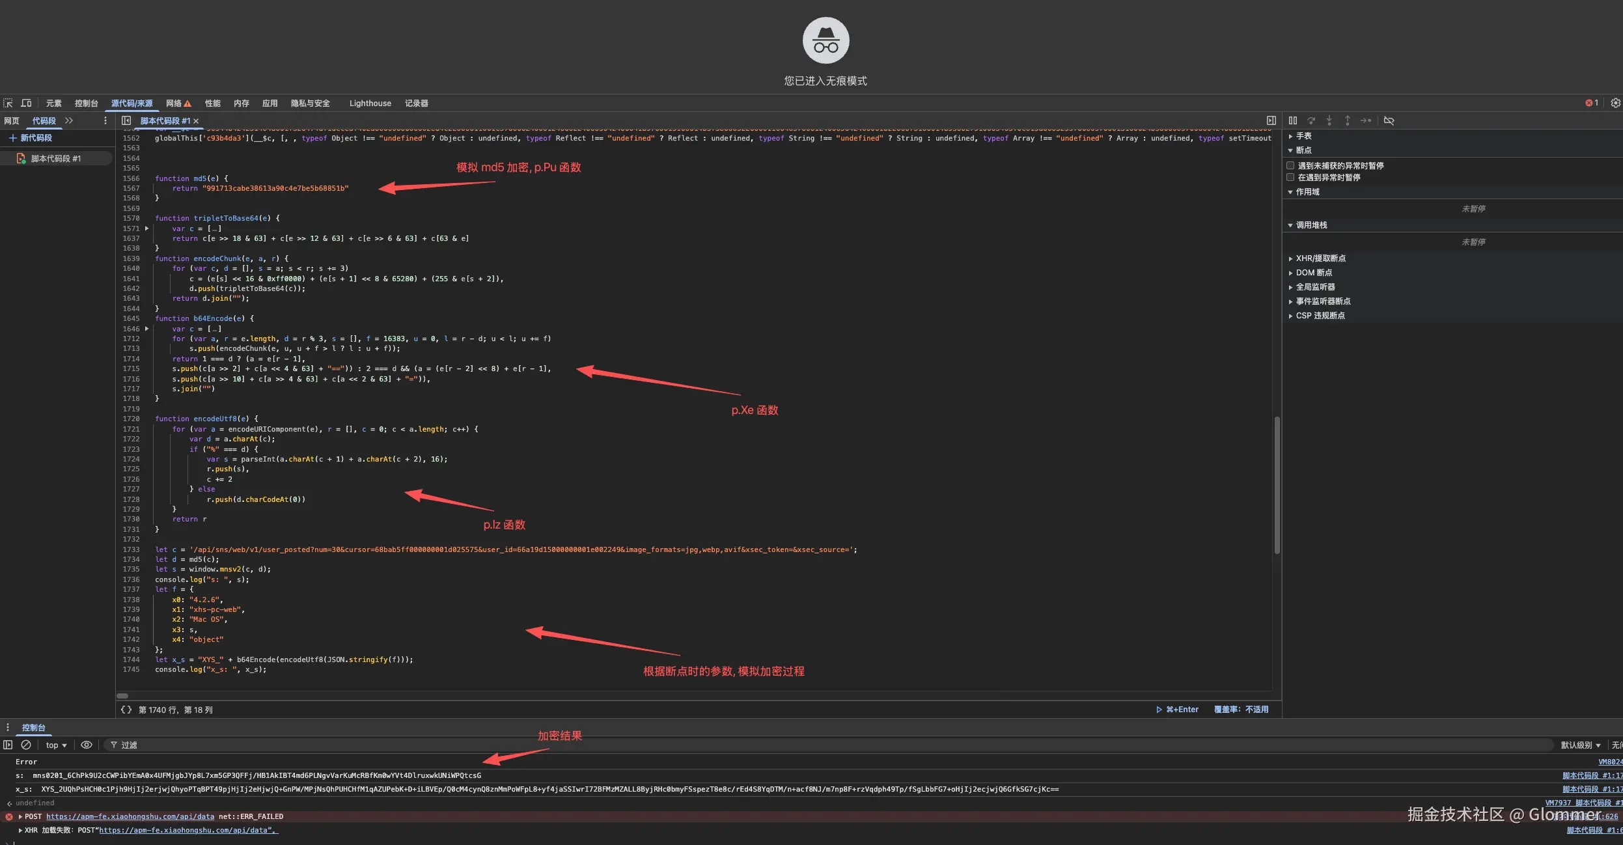Expand the XHR/提取断点 section
Screen dimensions: 1623x845
pos(1320,258)
